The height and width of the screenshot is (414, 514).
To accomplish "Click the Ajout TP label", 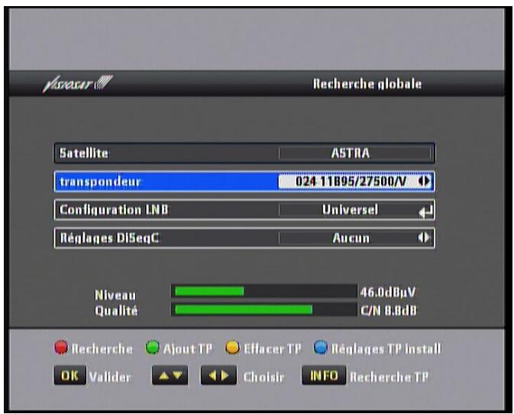I will 188,349.
